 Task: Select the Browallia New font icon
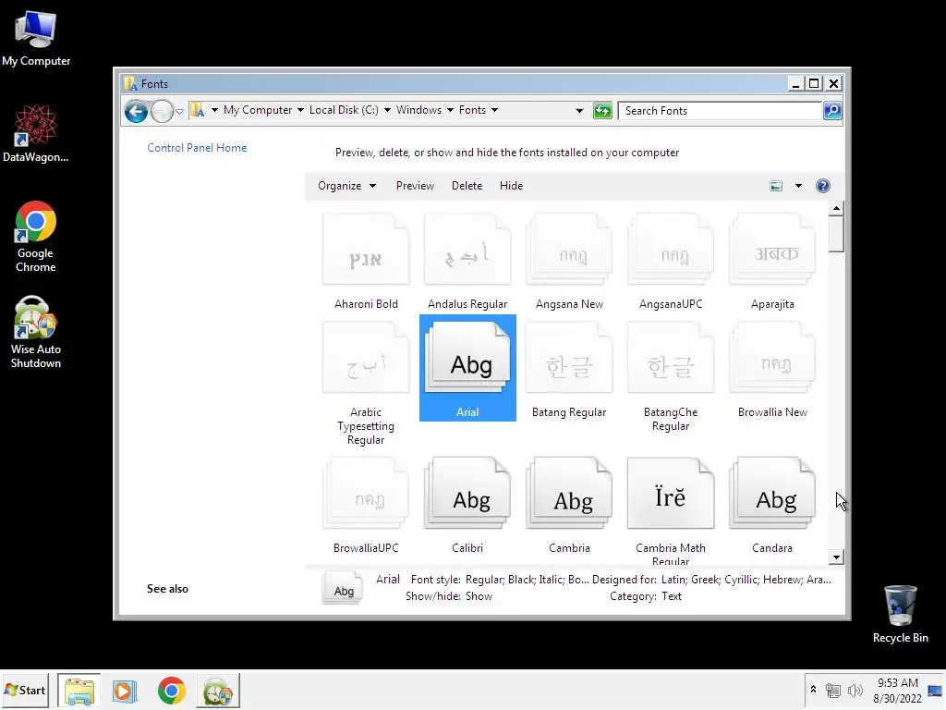pos(772,358)
